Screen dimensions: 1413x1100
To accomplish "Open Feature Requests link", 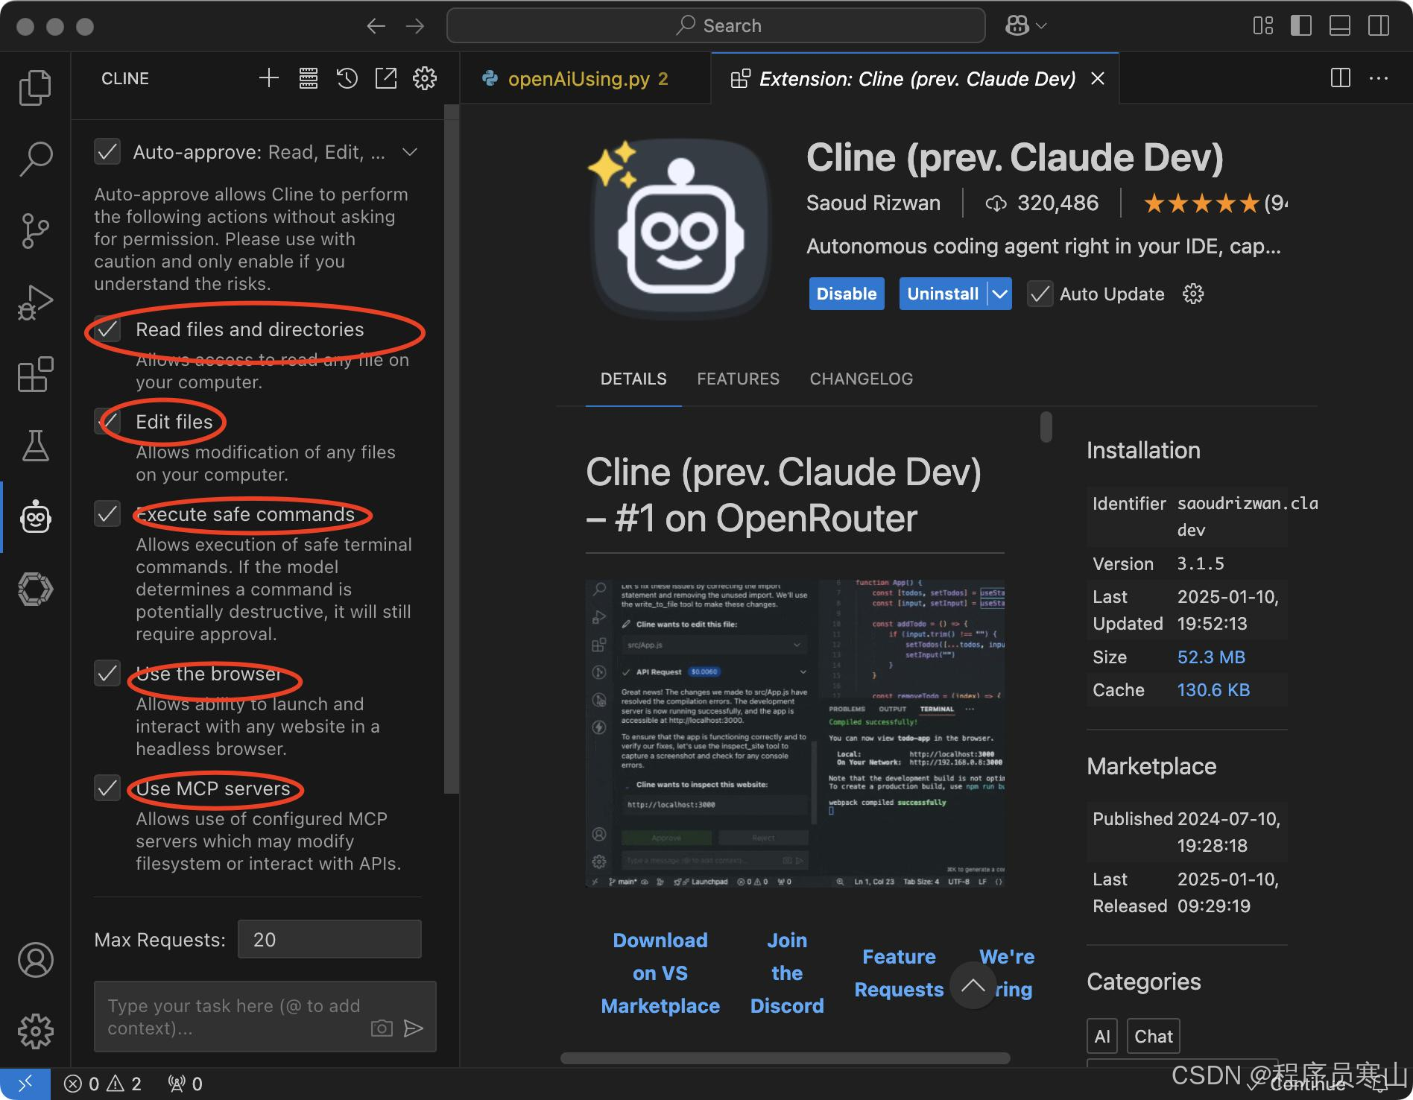I will tap(899, 973).
